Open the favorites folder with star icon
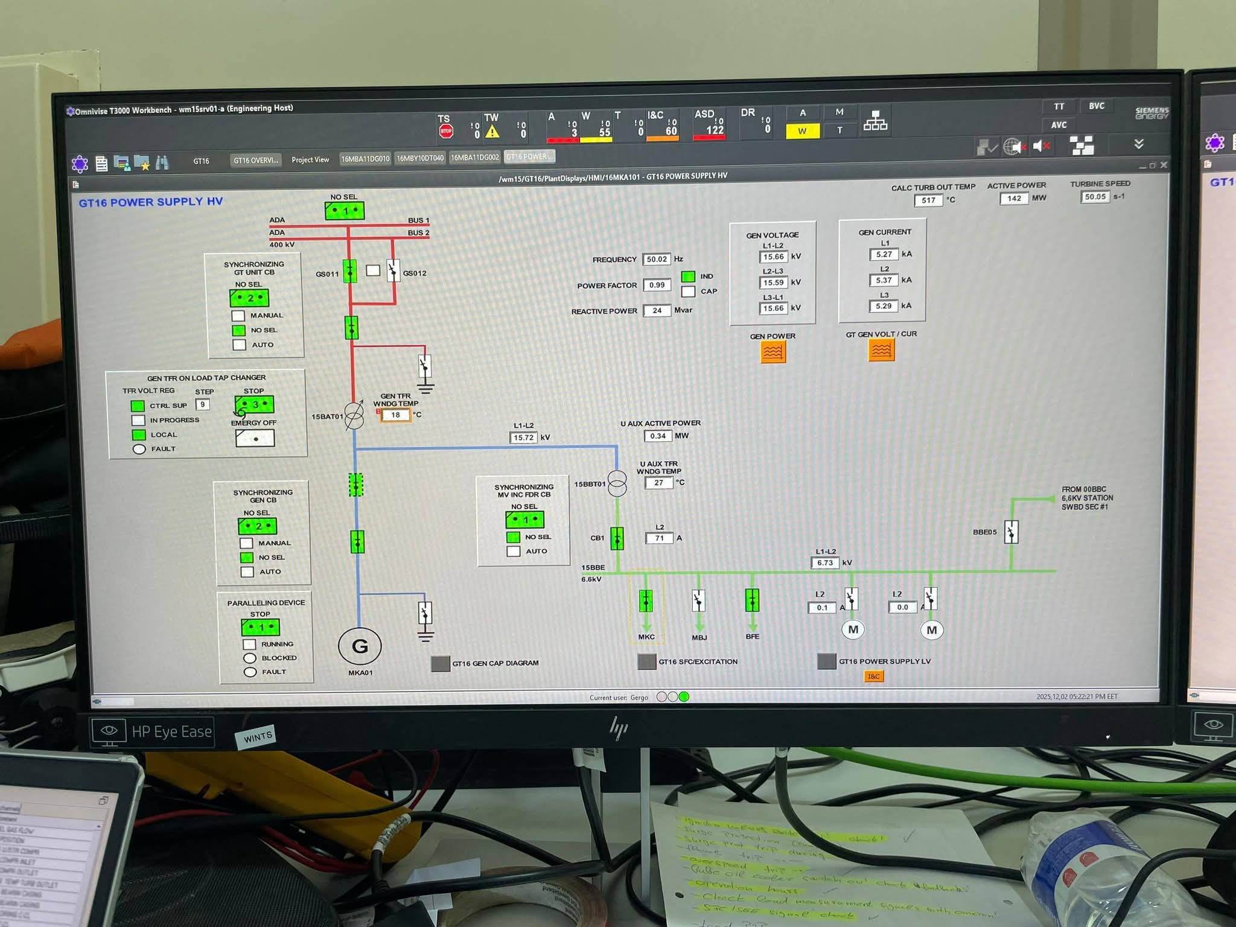 click(142, 162)
